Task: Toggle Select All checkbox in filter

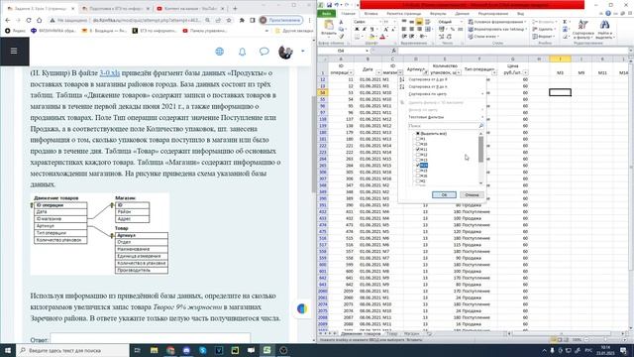Action: pyautogui.click(x=418, y=134)
